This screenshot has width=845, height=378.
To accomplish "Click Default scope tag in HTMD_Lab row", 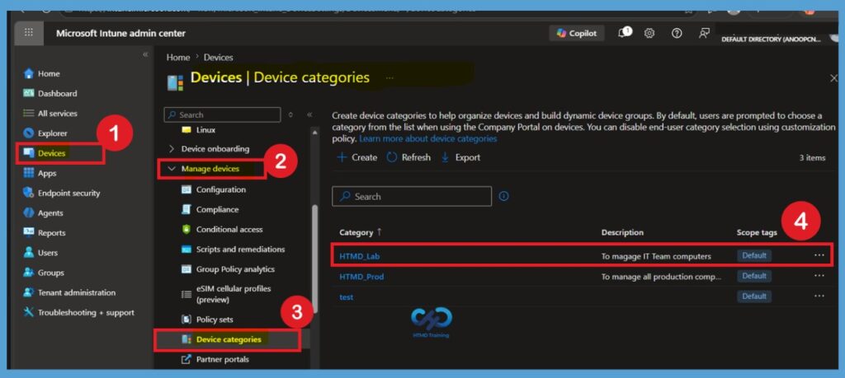I will [x=754, y=256].
